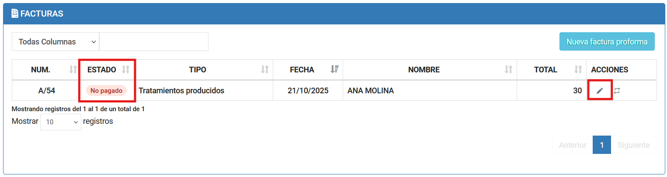The height and width of the screenshot is (177, 667).
Task: Click the FACTURAS document icon in header
Action: 14,14
